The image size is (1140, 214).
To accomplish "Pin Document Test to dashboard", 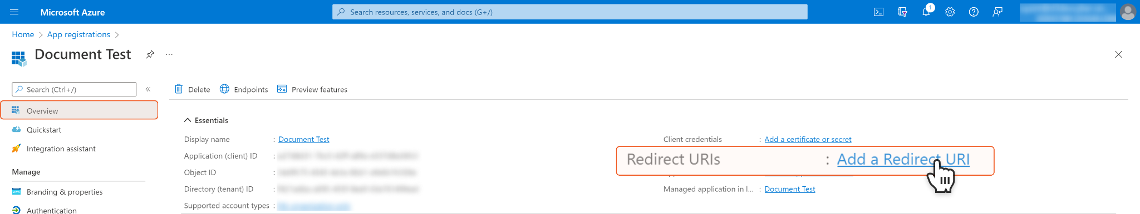I will (x=150, y=54).
